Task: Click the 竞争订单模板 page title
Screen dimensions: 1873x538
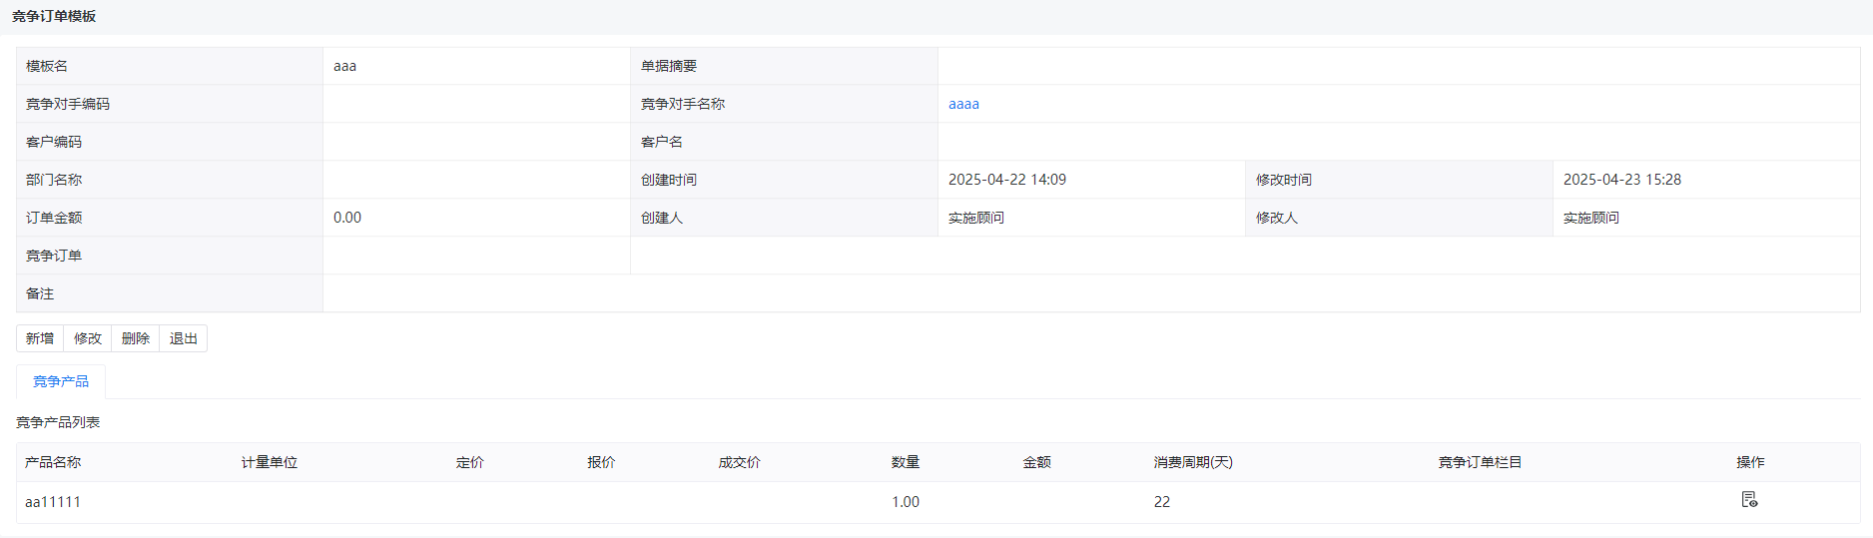Action: pyautogui.click(x=54, y=16)
